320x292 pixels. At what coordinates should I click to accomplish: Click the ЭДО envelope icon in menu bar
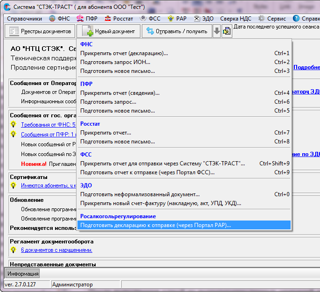click(197, 19)
